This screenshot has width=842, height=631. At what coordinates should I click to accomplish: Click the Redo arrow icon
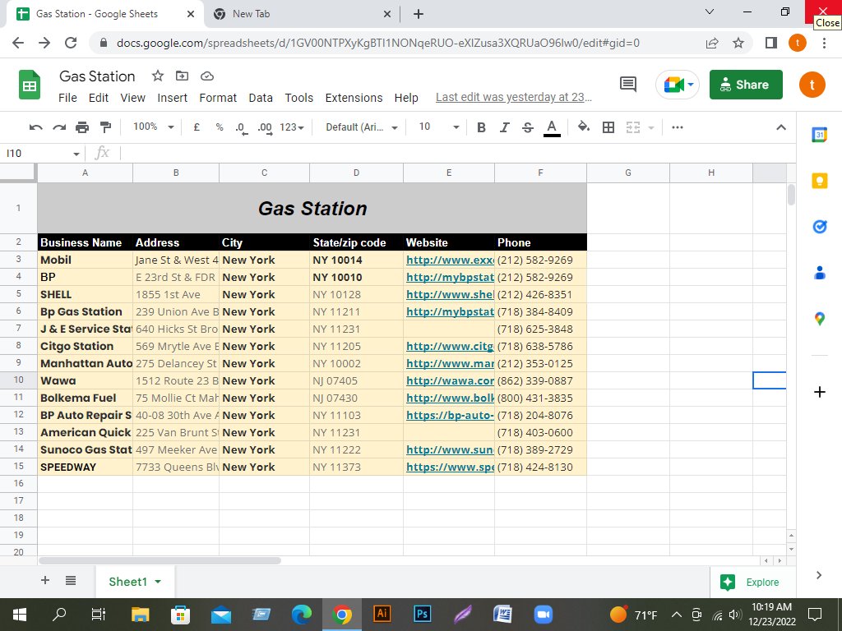(58, 127)
